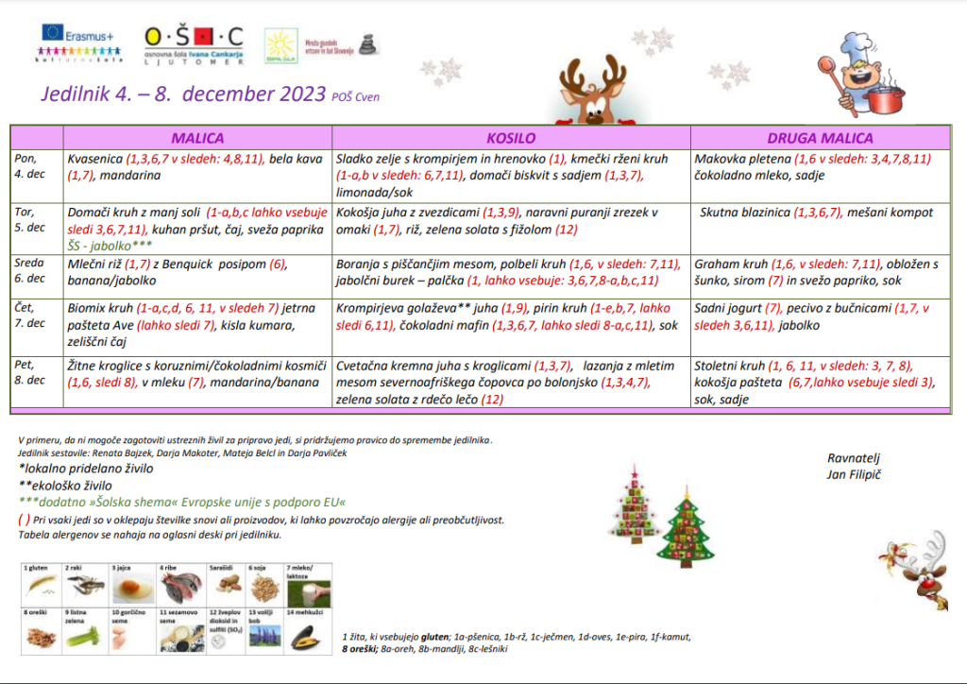967x684 pixels.
Task: Click the advent calendar Christmas tree with star
Action: click(634, 505)
